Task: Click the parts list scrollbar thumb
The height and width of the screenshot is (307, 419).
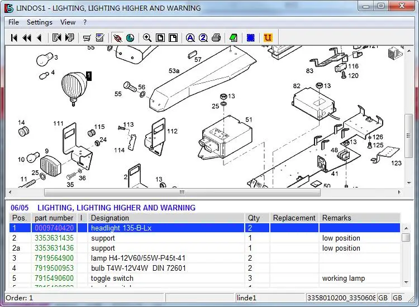Action: (406, 237)
